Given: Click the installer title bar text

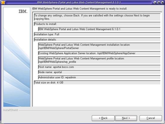Looking at the screenshot, I should [79, 2].
